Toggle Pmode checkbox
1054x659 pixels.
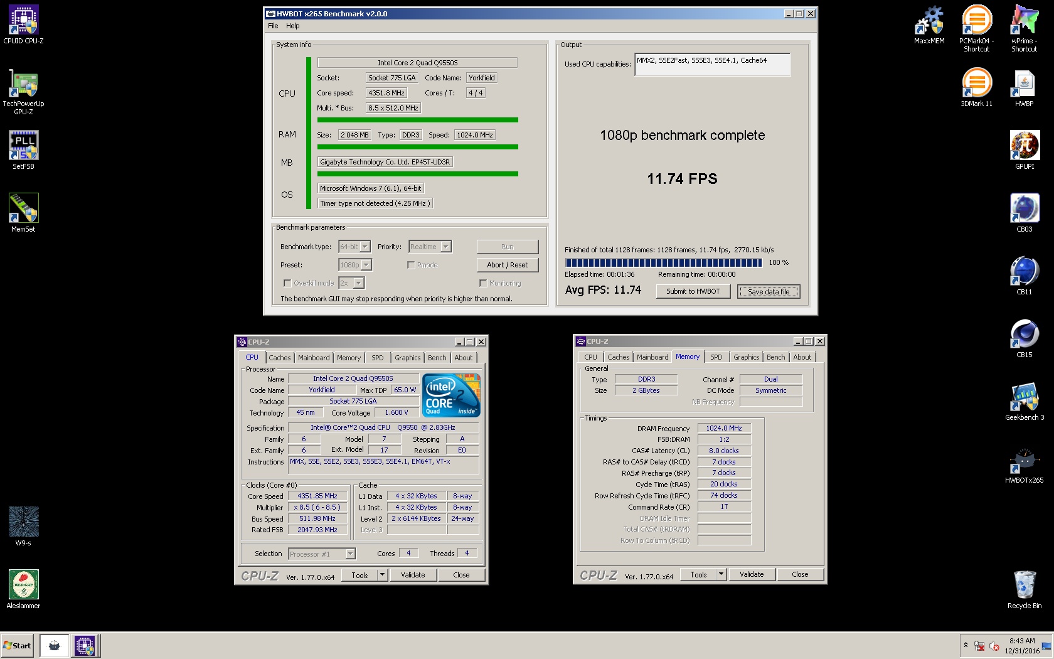[411, 265]
